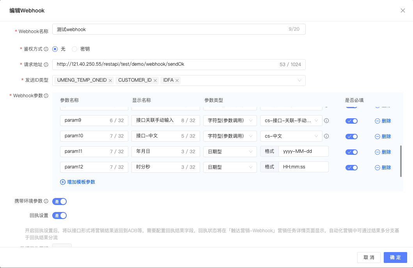Viewport: 413px width, 268px height.
Task: Click param11 name input field
Action: pos(94,152)
